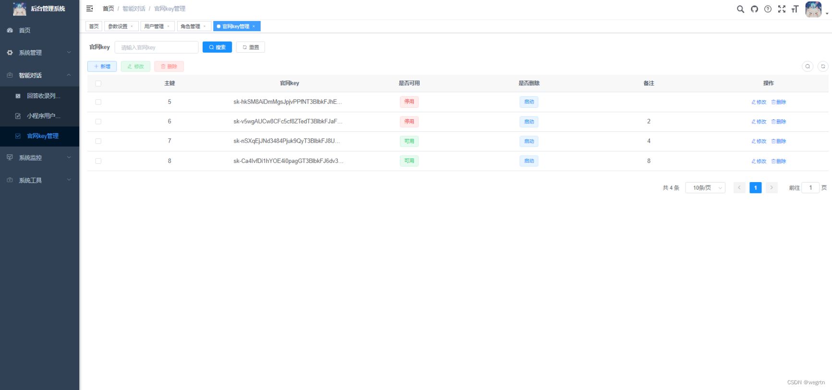This screenshot has height=390, width=832.
Task: Click 删除 link for row 8
Action: pyautogui.click(x=779, y=161)
